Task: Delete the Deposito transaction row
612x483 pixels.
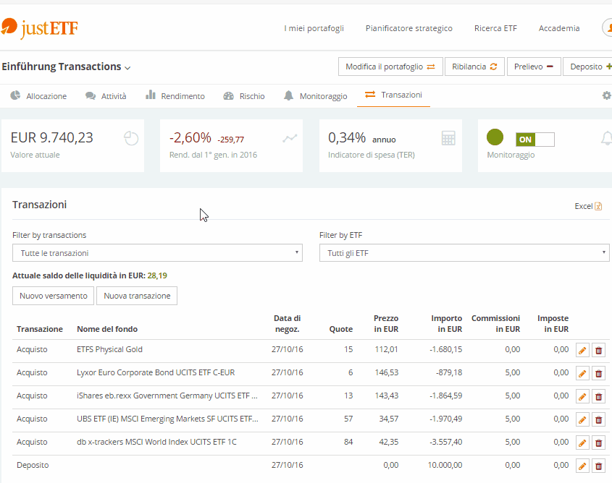Action: pyautogui.click(x=598, y=466)
